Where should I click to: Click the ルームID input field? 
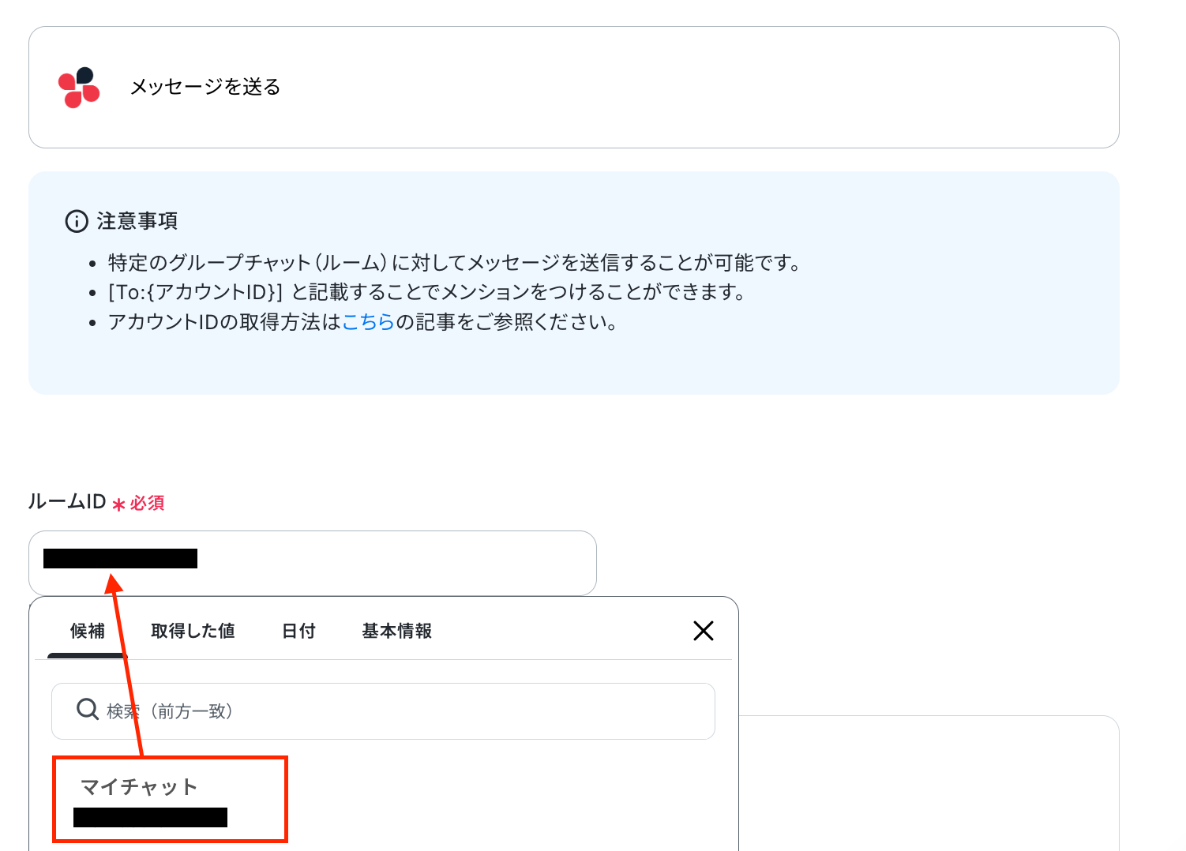313,563
